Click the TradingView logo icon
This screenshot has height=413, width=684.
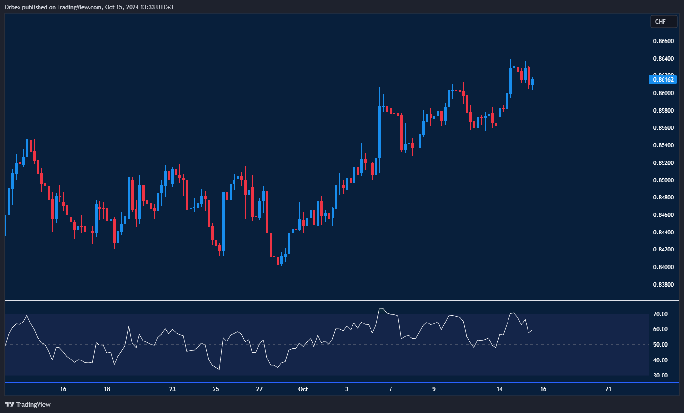(x=9, y=404)
